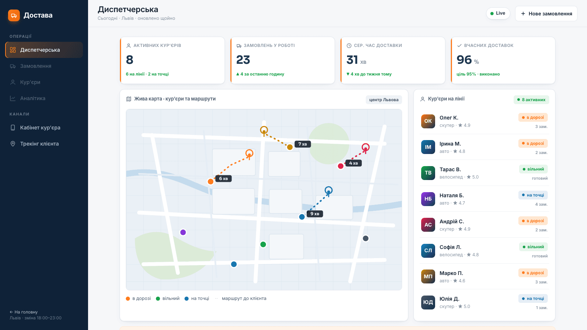Click Наталя Б. на точці status badge

pyautogui.click(x=533, y=195)
